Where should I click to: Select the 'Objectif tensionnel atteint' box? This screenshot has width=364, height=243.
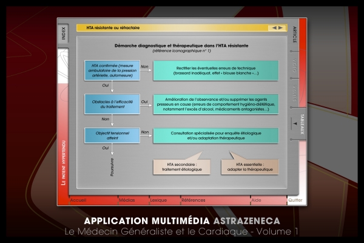click(x=112, y=135)
